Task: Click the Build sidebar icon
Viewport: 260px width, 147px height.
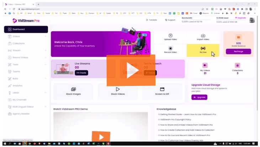Action: 10,78
